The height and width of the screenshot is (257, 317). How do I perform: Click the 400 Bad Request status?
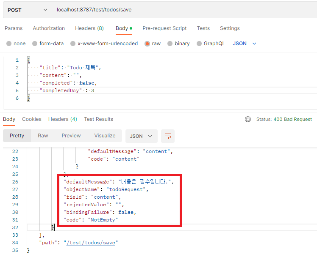click(x=292, y=119)
